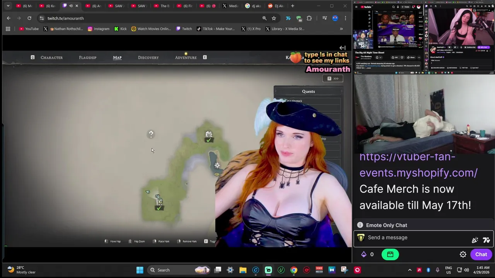The image size is (495, 278).
Task: Reload the Twitch page
Action: (x=29, y=18)
